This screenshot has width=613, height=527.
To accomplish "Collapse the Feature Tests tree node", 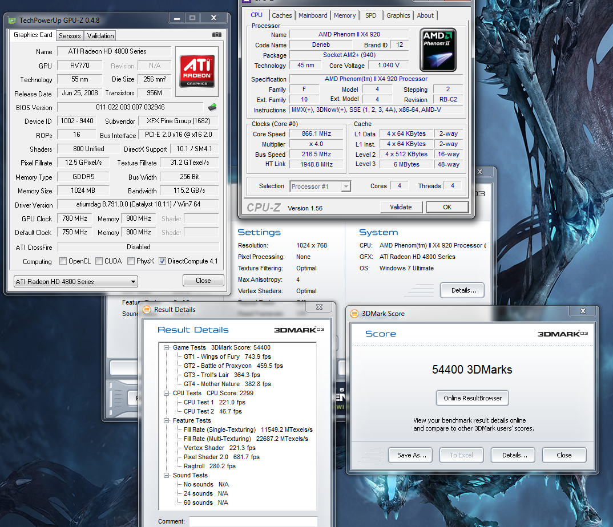I will click(x=166, y=420).
